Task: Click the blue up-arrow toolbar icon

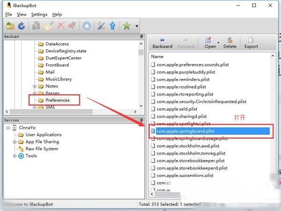Action: [x=113, y=26]
